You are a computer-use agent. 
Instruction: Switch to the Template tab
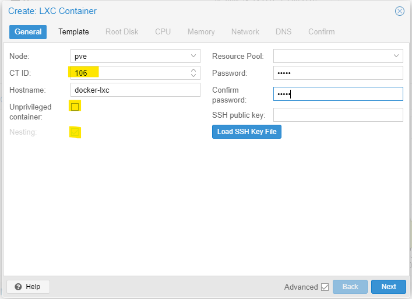point(73,31)
